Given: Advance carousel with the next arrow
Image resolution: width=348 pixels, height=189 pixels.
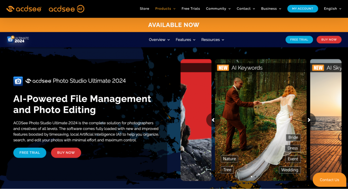Looking at the screenshot, I should coord(309,120).
